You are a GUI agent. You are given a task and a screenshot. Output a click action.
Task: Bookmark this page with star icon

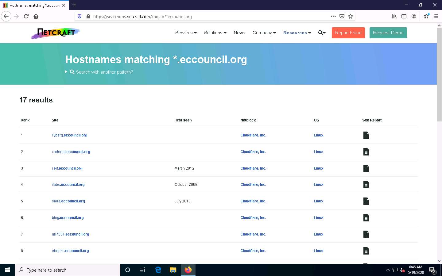tap(351, 16)
